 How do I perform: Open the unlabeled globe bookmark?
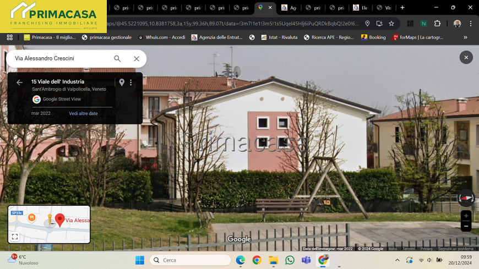pyautogui.click(x=252, y=37)
